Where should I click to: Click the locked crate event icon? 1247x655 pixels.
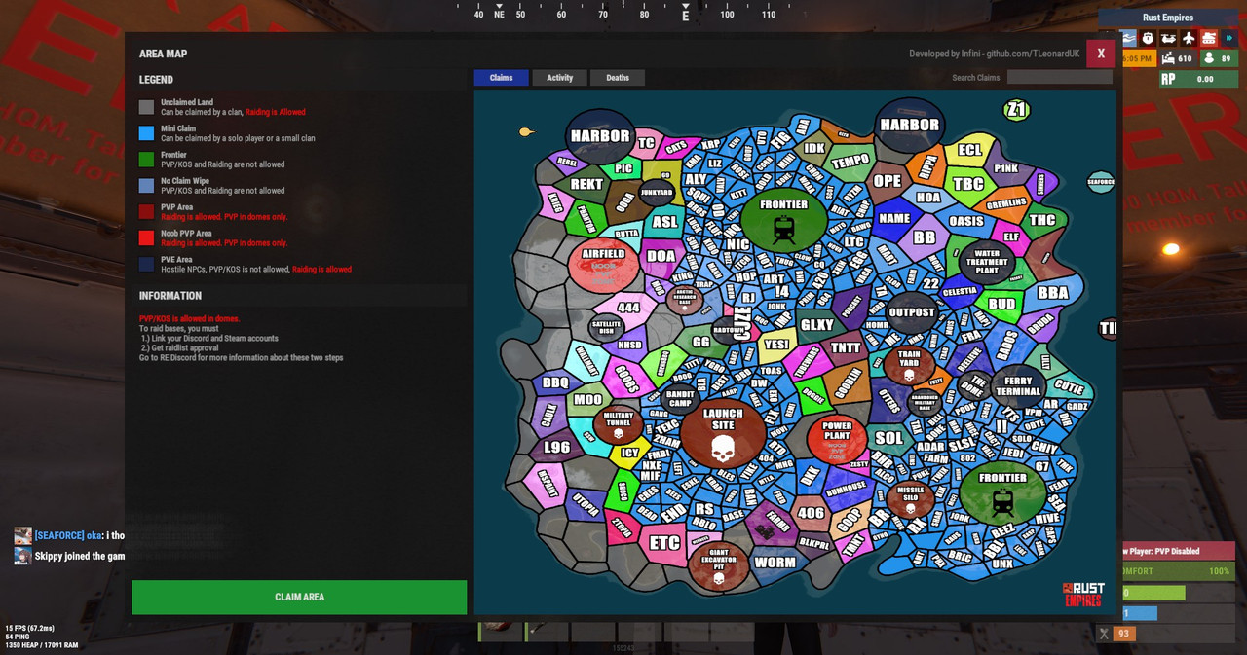point(1149,38)
